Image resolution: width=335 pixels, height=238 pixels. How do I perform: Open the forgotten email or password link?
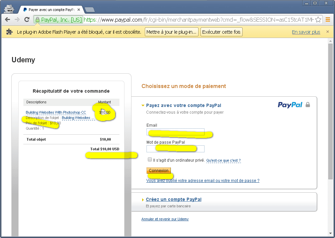click(203, 181)
